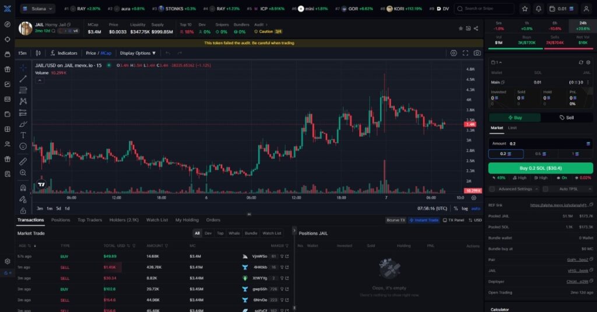The width and height of the screenshot is (597, 312).
Task: Toggle the Advanced Settings checkbox
Action: (x=492, y=189)
